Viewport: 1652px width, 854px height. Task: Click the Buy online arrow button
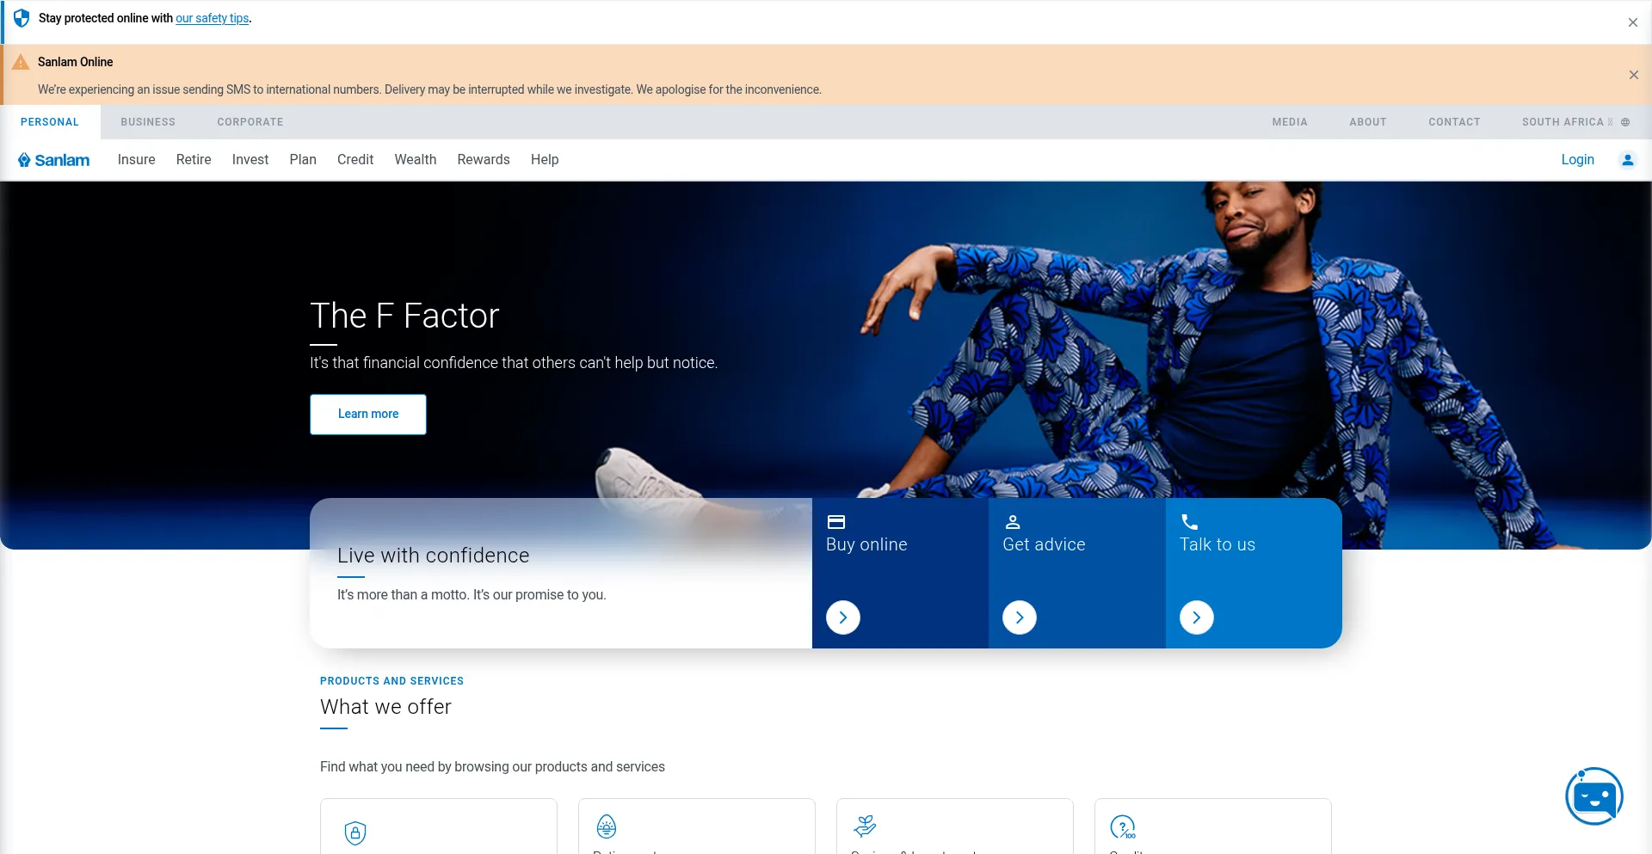tap(843, 617)
